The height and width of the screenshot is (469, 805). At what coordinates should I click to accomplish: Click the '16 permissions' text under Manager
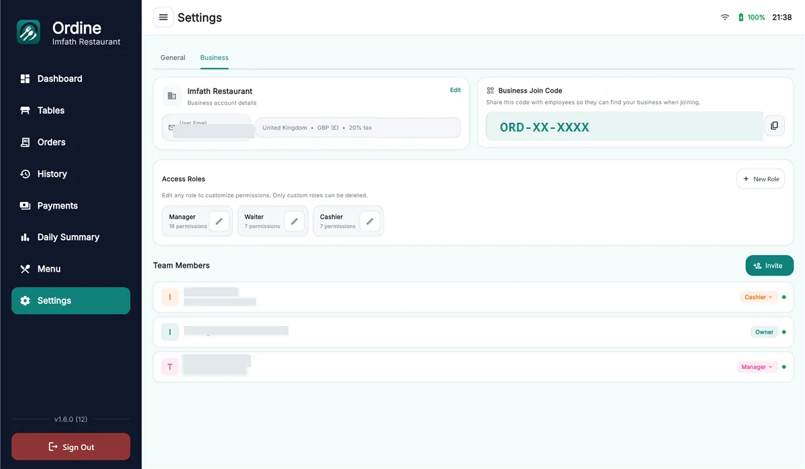[x=188, y=227]
